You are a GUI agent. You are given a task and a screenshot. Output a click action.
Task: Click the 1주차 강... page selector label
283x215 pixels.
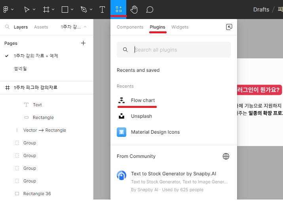70,27
